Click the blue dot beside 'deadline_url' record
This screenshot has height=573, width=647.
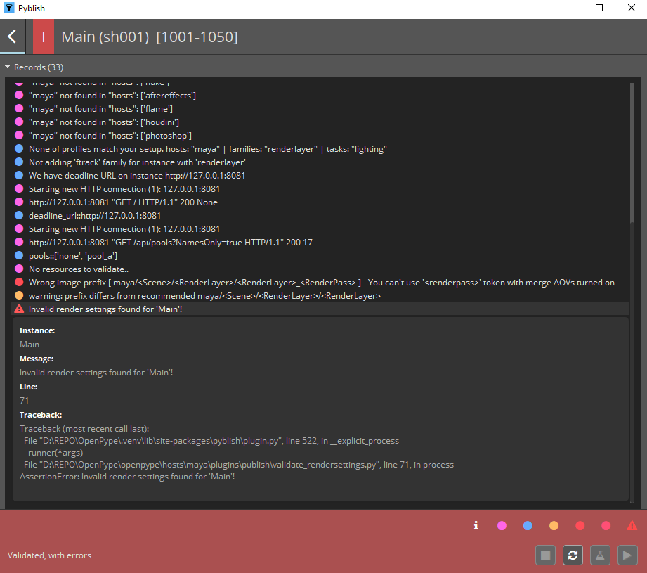(19, 216)
